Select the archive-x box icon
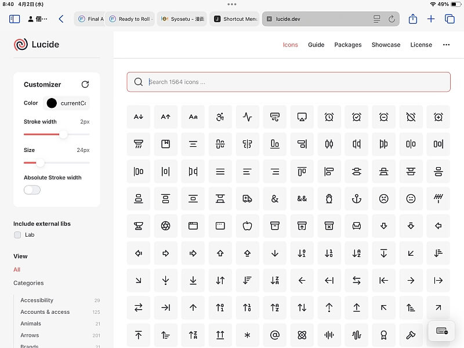Viewport: 464px width, 348px height. click(329, 226)
